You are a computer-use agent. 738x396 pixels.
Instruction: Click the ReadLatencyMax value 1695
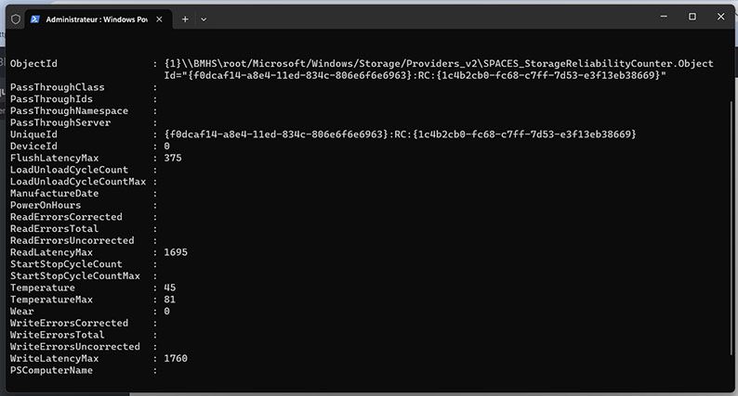click(x=176, y=252)
